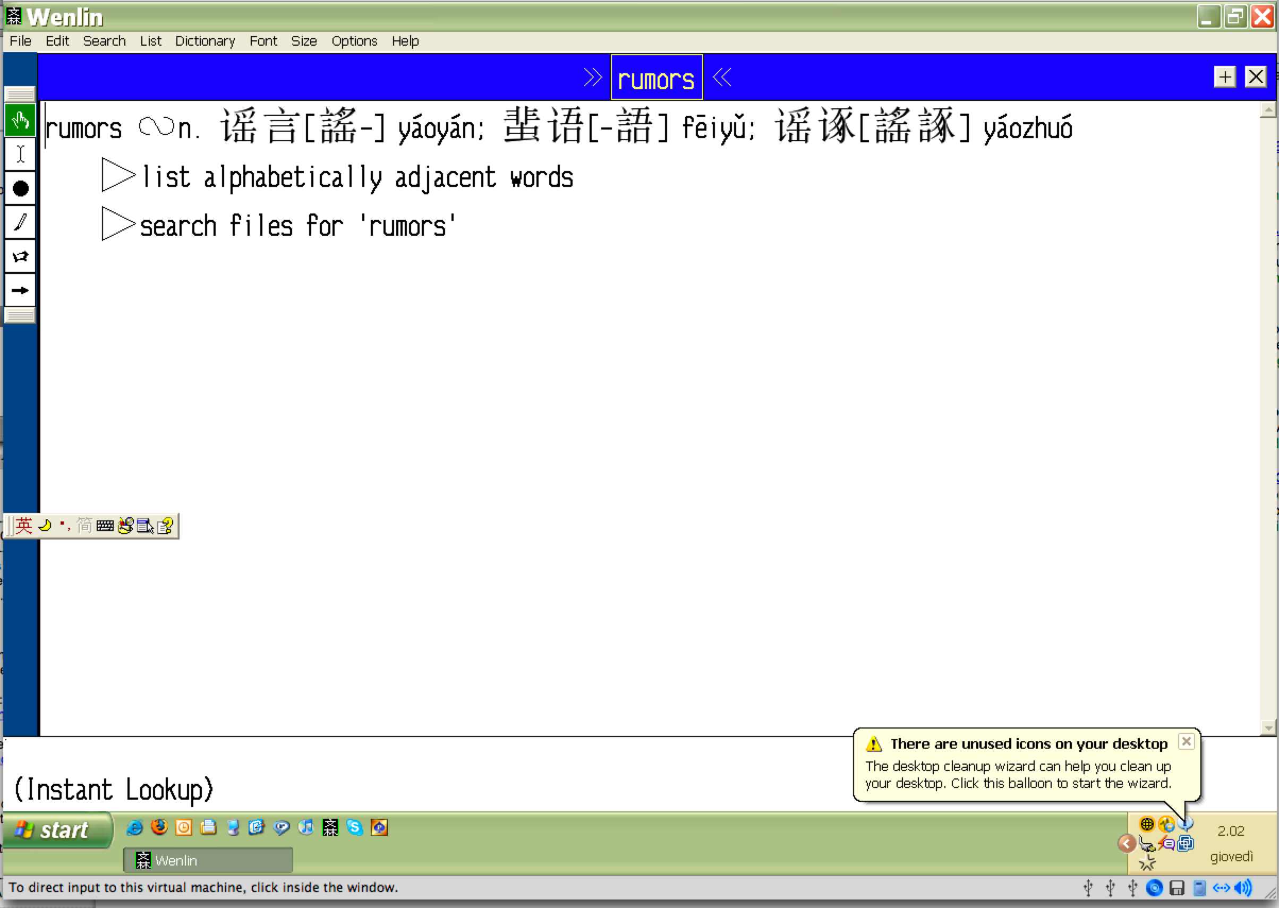Click the scrollbar down arrow
This screenshot has width=1279, height=908.
pyautogui.click(x=1268, y=727)
